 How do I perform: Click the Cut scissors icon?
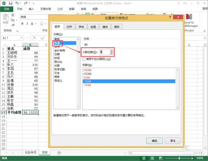tap(13, 15)
